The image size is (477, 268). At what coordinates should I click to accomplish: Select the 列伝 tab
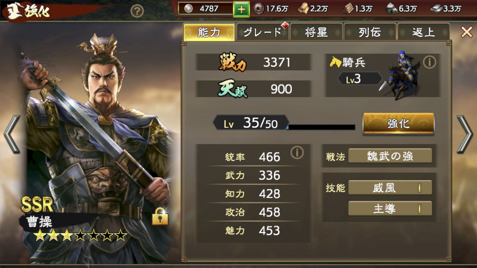370,32
